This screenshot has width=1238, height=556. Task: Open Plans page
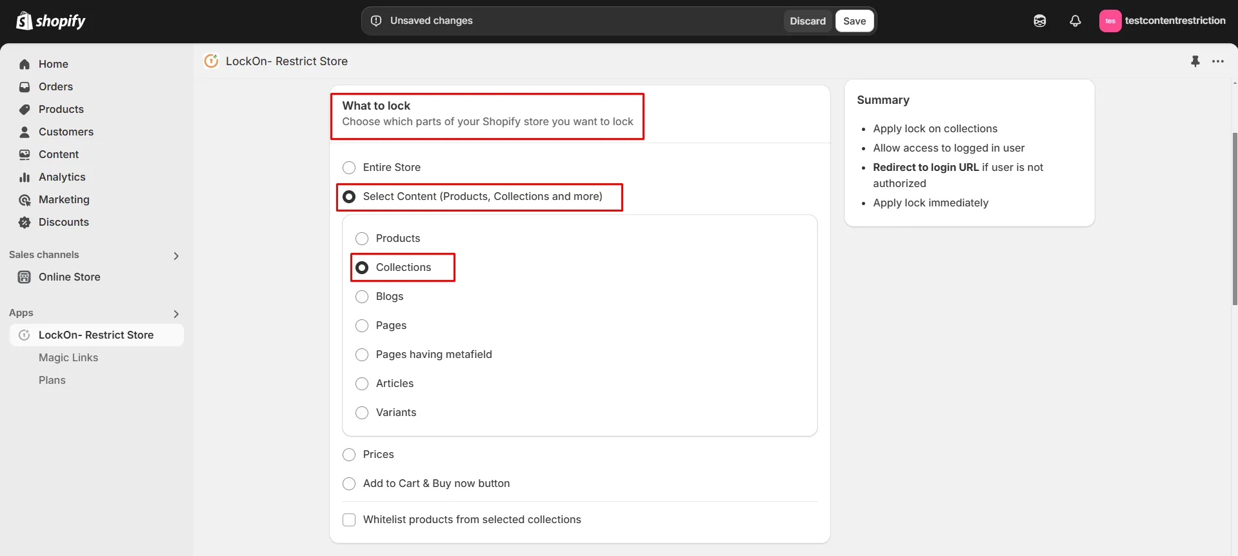(x=52, y=380)
